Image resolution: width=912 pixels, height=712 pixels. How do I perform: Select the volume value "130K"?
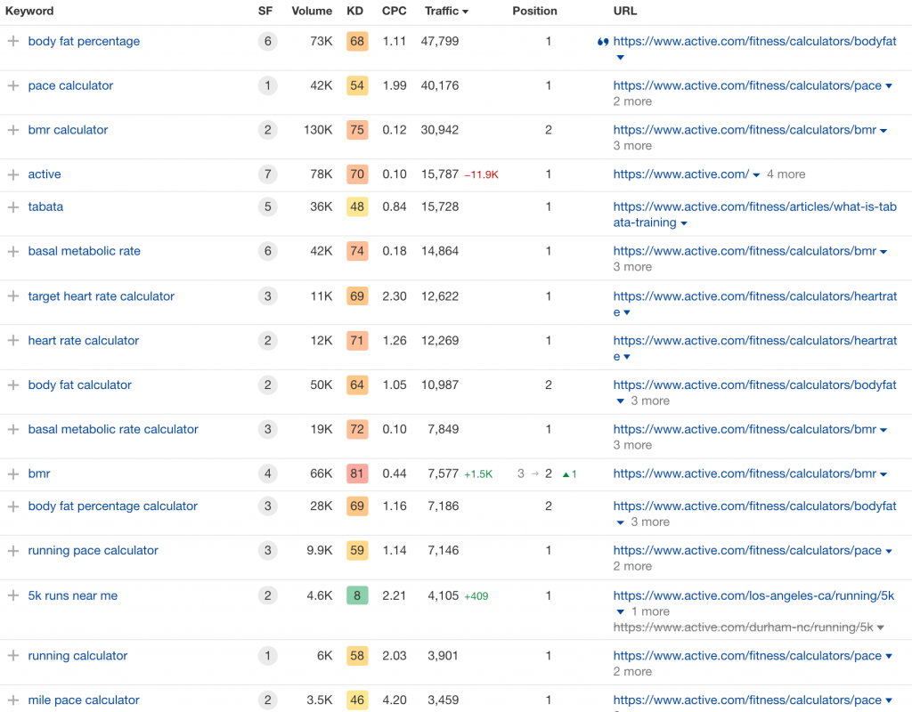tap(318, 130)
